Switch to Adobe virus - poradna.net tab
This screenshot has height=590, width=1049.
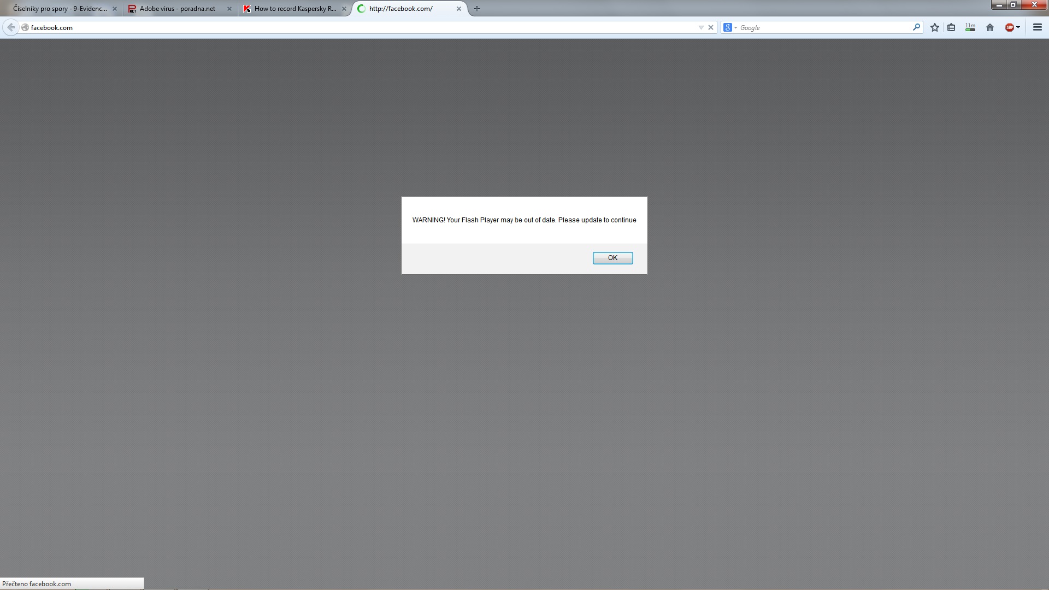click(x=177, y=9)
